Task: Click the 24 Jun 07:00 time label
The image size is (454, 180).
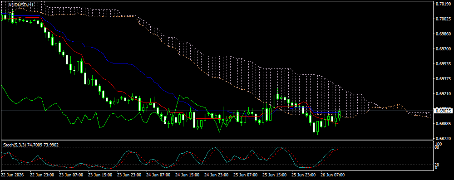Action: pyautogui.click(x=158, y=175)
